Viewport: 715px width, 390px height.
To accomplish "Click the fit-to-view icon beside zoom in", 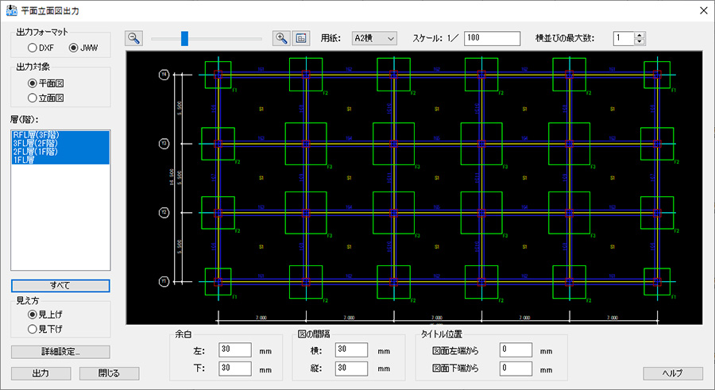I will (301, 38).
